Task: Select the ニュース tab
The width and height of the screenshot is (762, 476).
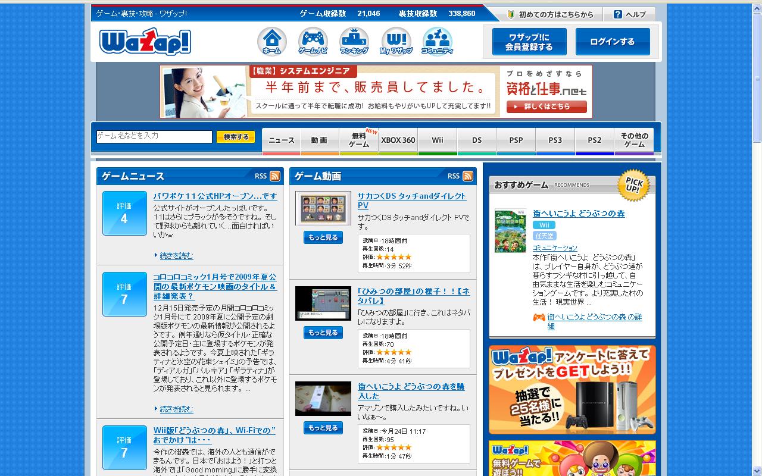Action: pos(282,141)
